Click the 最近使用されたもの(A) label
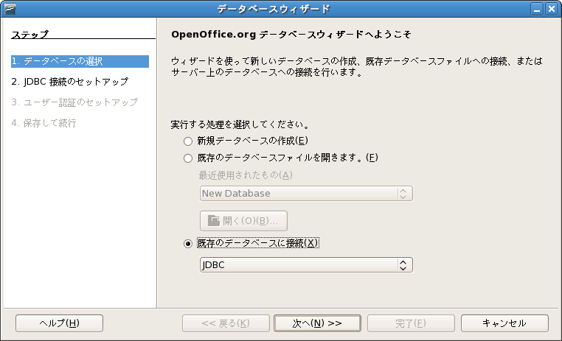 tap(246, 175)
